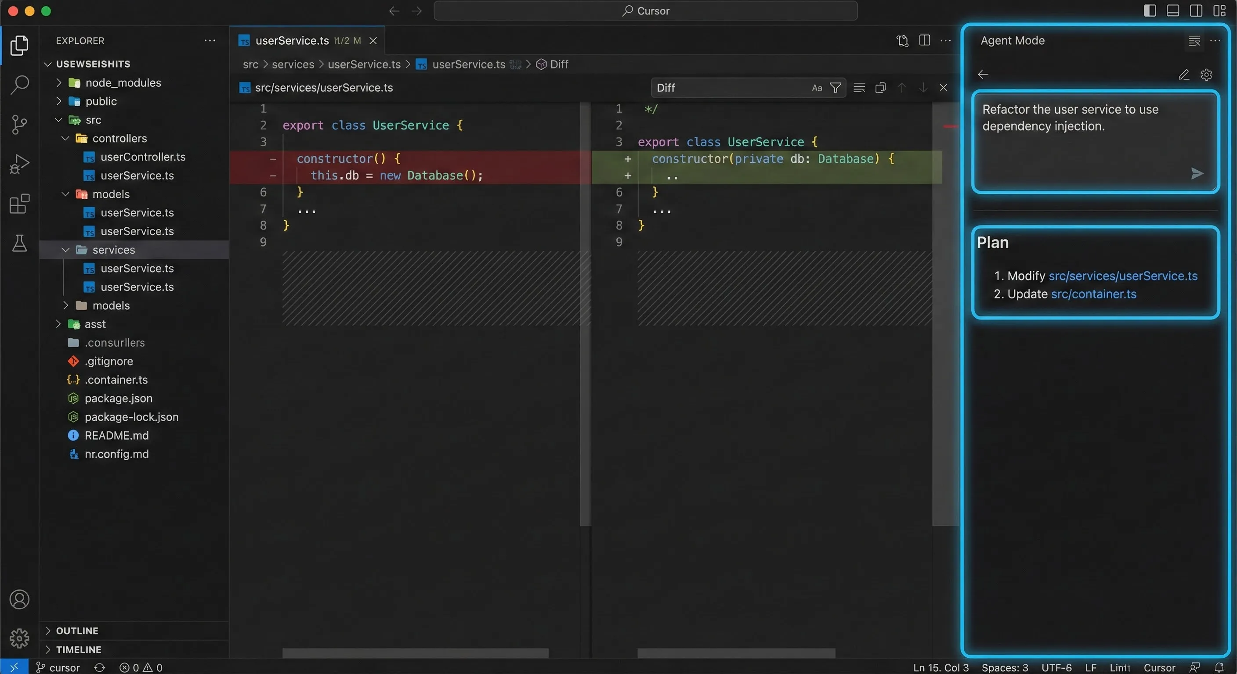Toggle the diff filter funnel icon
The width and height of the screenshot is (1237, 674).
[x=836, y=88]
